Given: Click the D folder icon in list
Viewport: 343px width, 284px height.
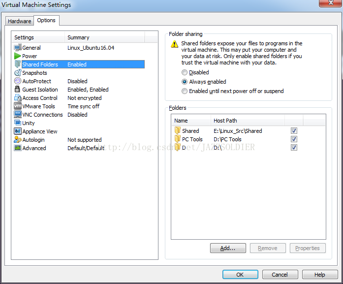Looking at the screenshot, I should coord(178,147).
